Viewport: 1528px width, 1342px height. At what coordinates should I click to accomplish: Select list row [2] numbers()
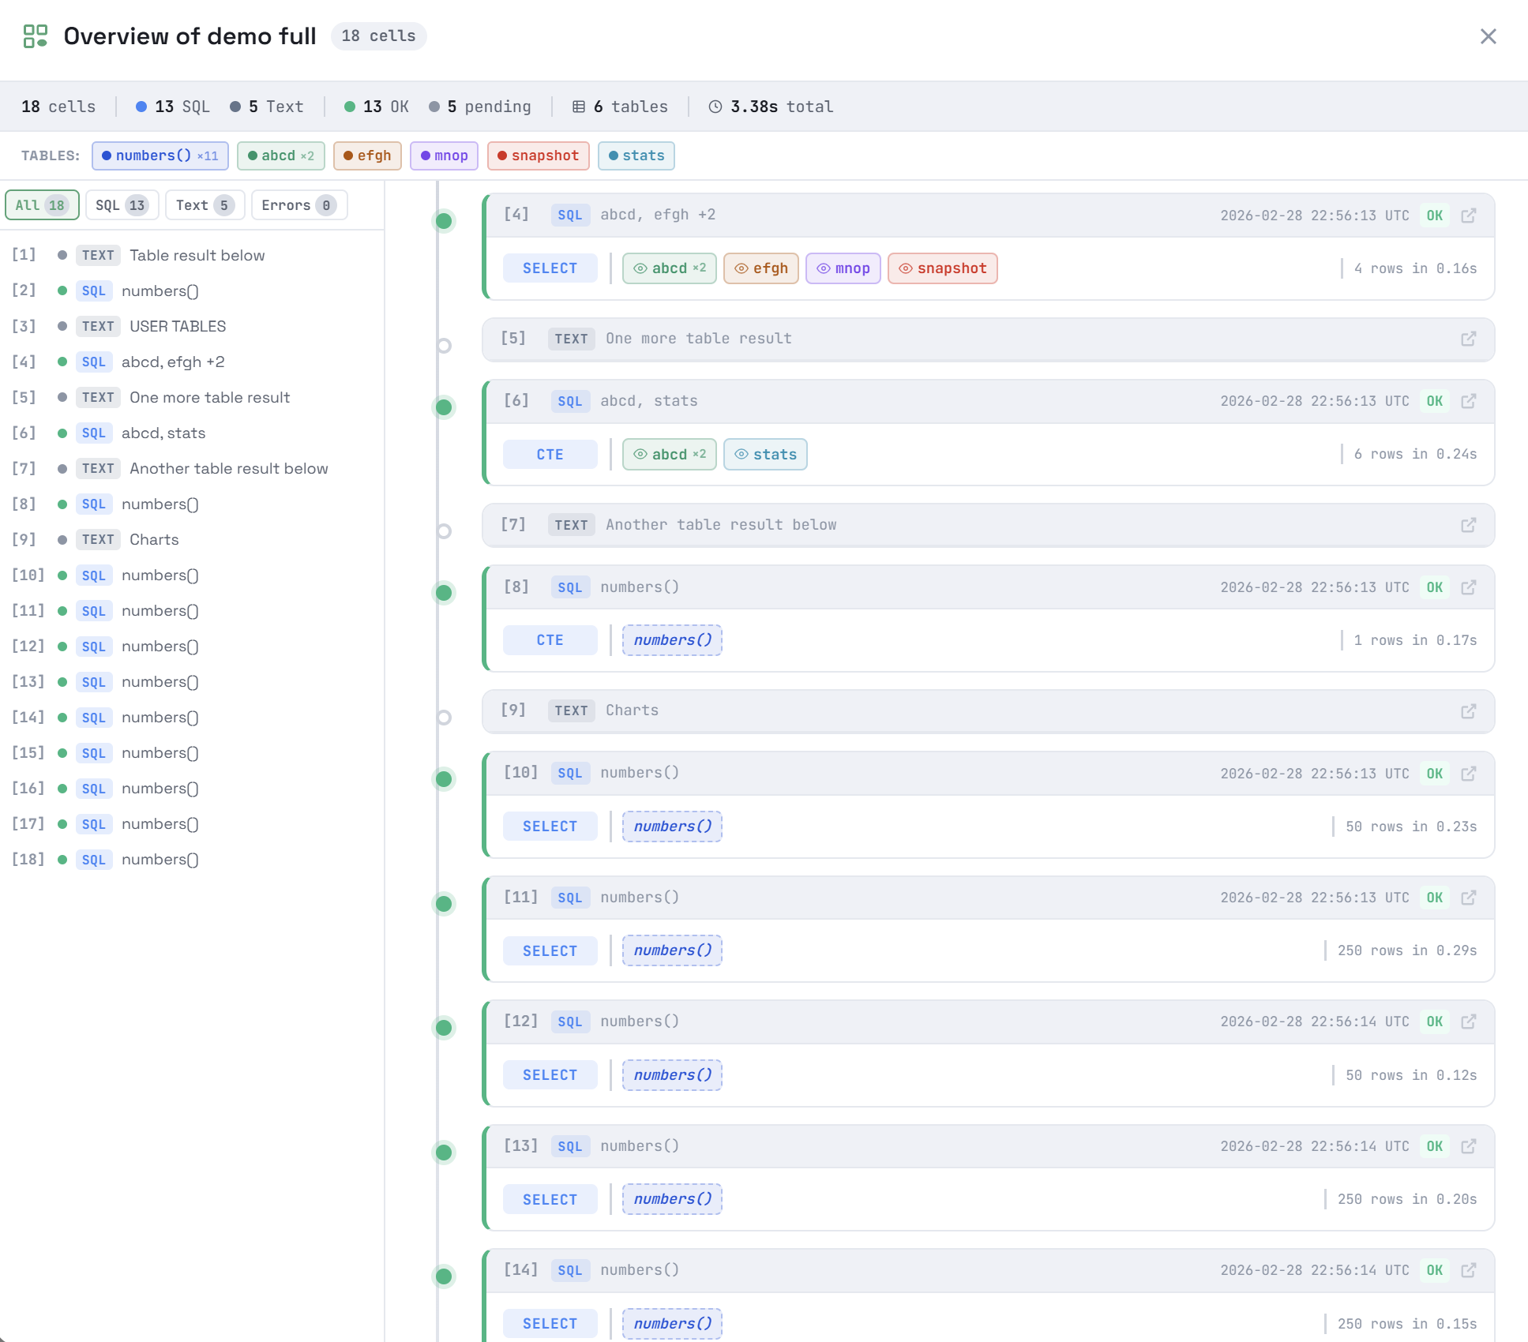(x=192, y=291)
